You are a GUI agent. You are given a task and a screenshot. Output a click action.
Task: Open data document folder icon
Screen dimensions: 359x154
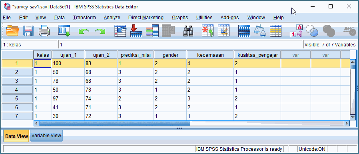pos(12,31)
